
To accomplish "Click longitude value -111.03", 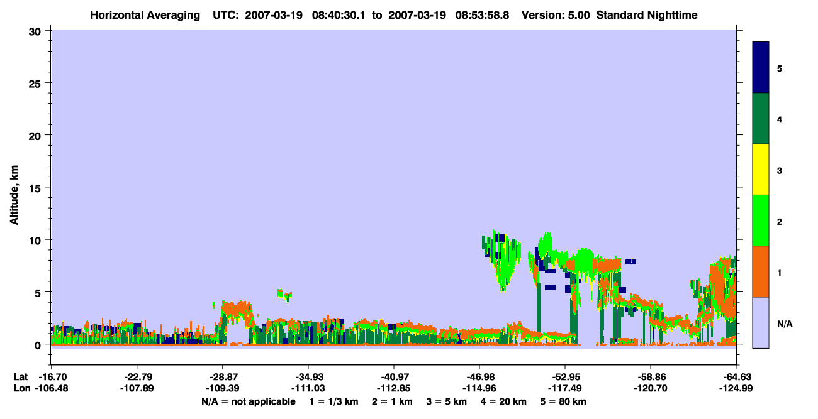I will [x=308, y=388].
